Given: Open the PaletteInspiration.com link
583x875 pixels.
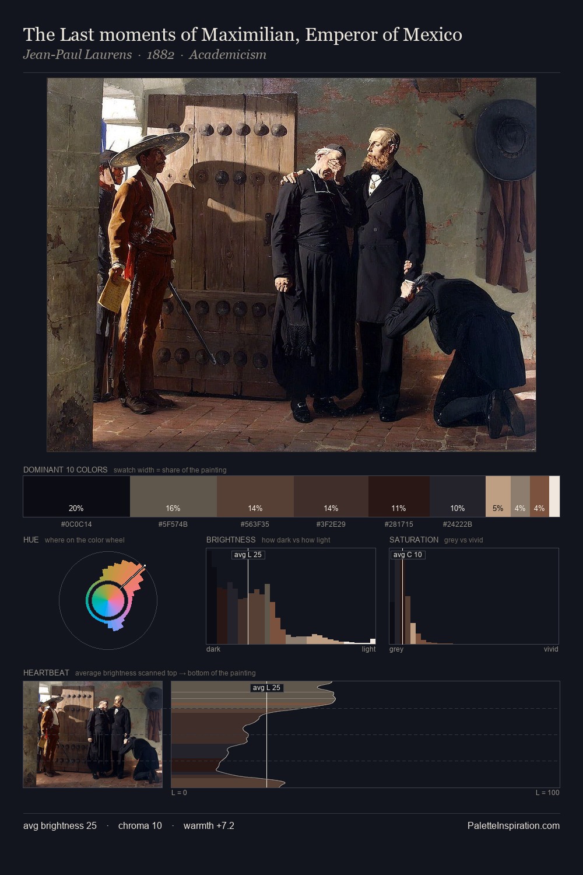Looking at the screenshot, I should click(514, 825).
